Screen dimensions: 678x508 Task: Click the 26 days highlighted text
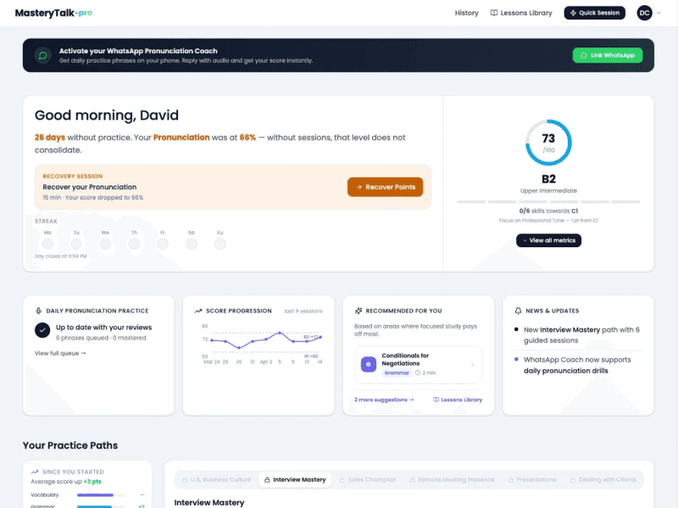(50, 137)
